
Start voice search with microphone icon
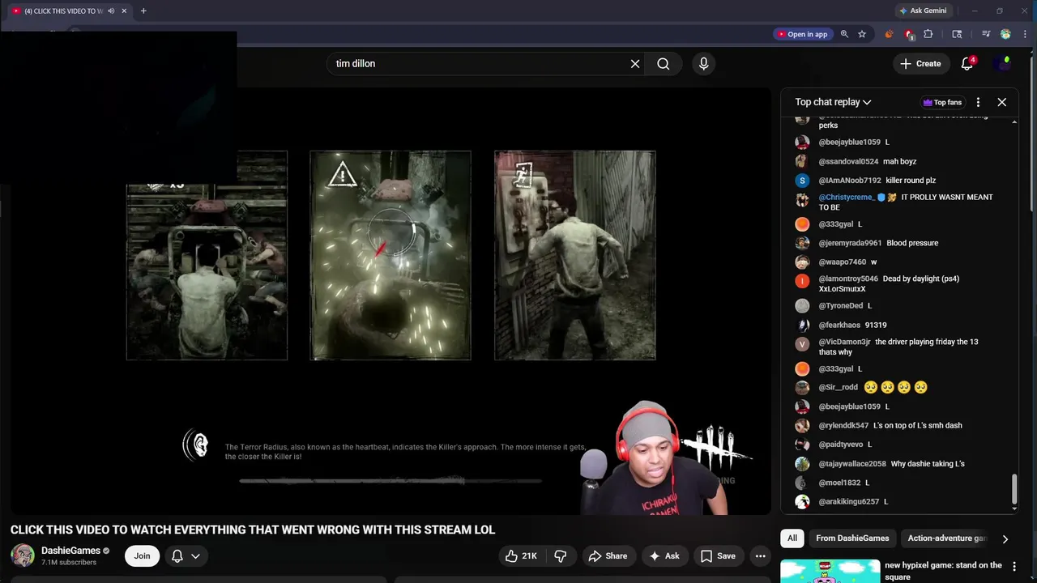[x=703, y=63]
